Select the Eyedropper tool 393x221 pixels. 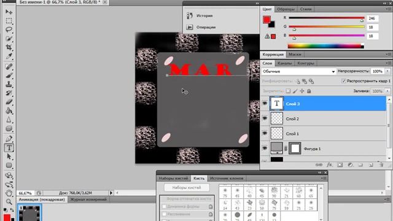coord(9,56)
